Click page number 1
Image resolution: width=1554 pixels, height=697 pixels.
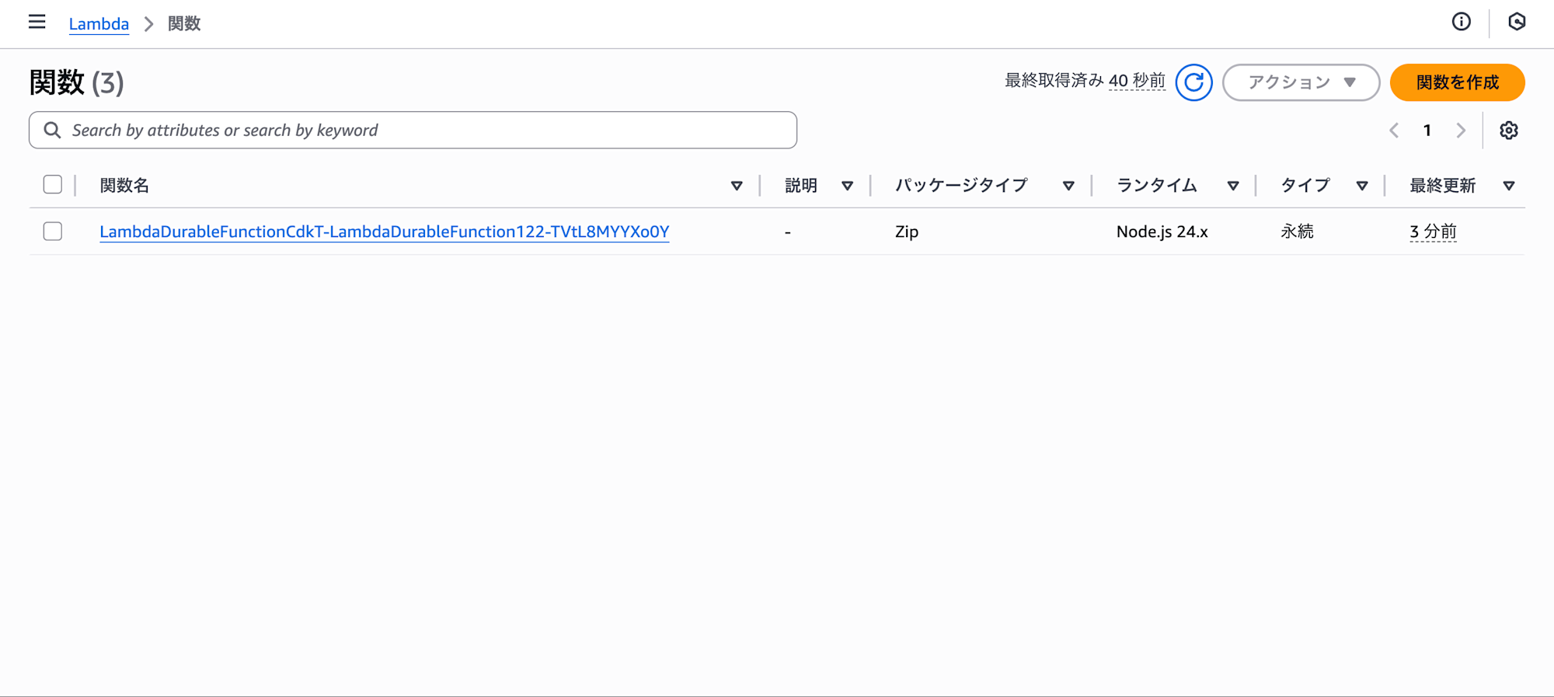point(1427,131)
